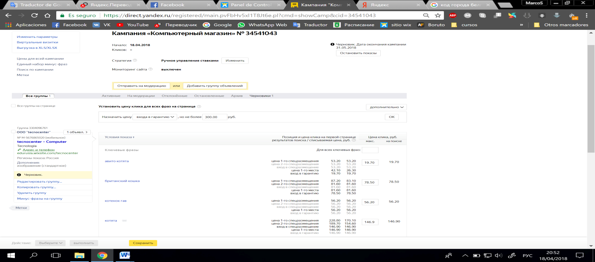Tick the ООО tecnocenter group checkbox

[x=13, y=132]
